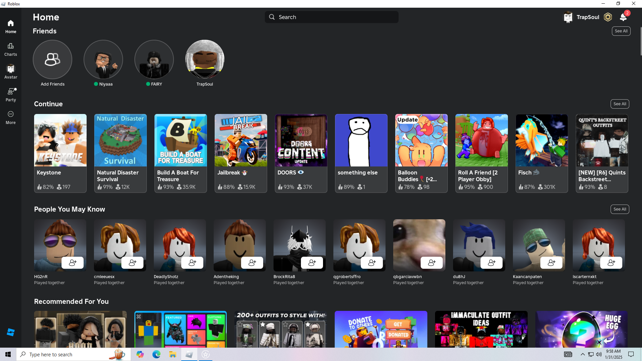
Task: Open the network status tray icon
Action: pos(591,354)
